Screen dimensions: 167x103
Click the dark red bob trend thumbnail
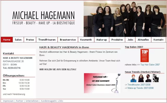pyautogui.click(x=148, y=78)
